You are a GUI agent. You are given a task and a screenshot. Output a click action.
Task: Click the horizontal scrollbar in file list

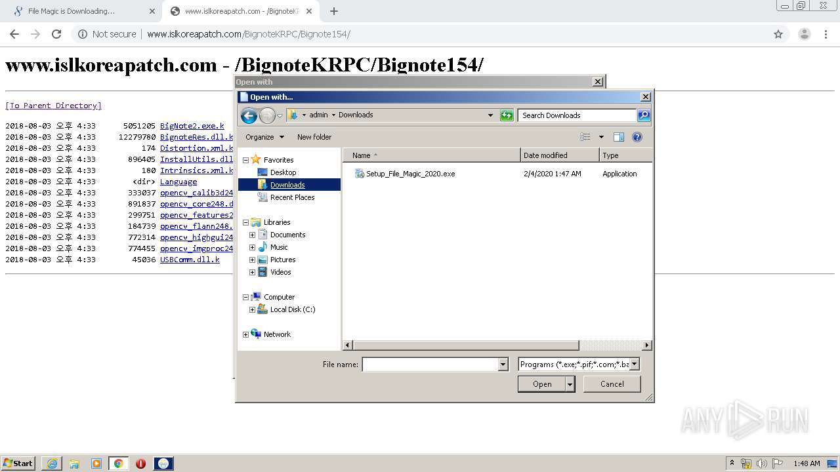coord(466,345)
